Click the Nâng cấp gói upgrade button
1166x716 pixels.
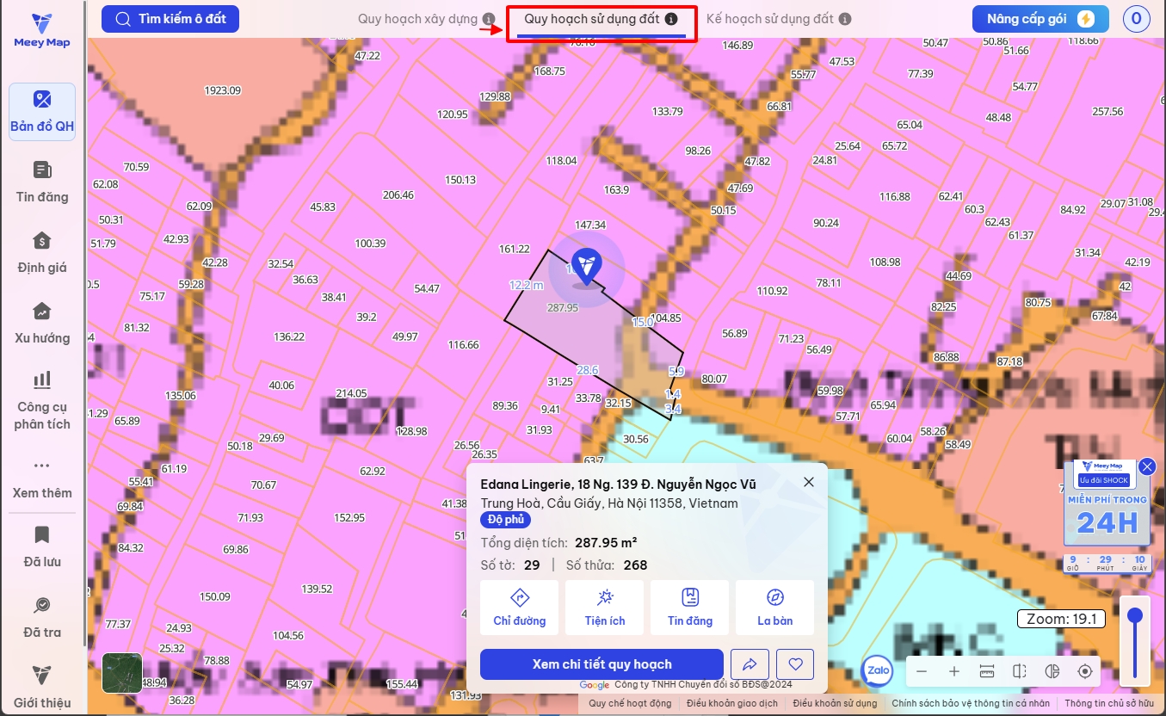point(1040,18)
